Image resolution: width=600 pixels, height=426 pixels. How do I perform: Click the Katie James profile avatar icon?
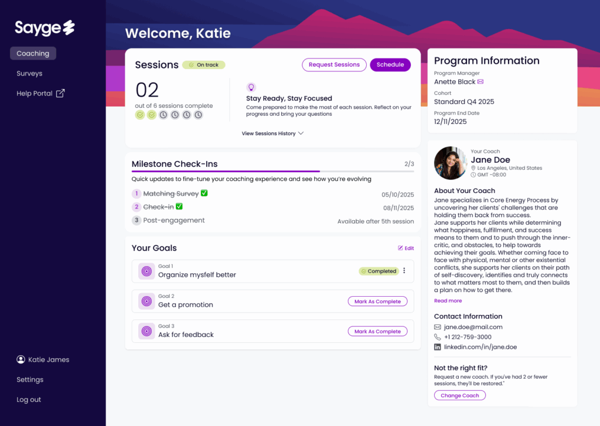[21, 360]
